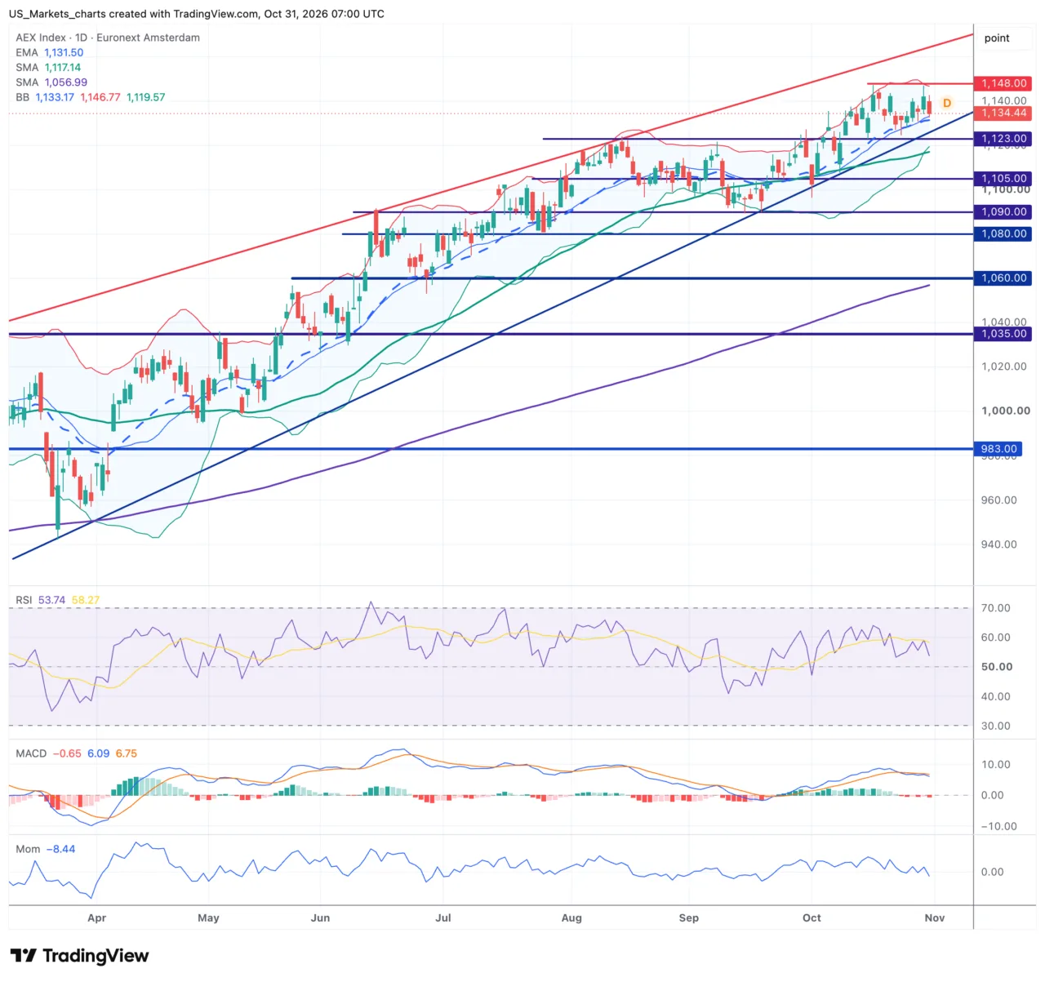Viewport: 1045px width, 982px height.
Task: Select the Jun label on time axis
Action: (x=321, y=918)
